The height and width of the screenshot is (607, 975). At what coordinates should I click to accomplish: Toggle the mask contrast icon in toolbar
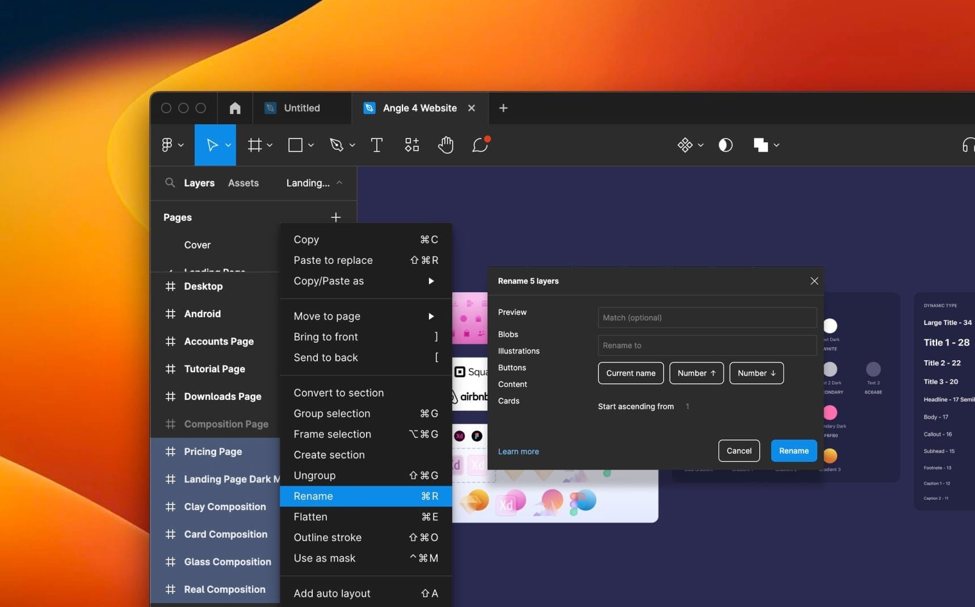tap(725, 145)
